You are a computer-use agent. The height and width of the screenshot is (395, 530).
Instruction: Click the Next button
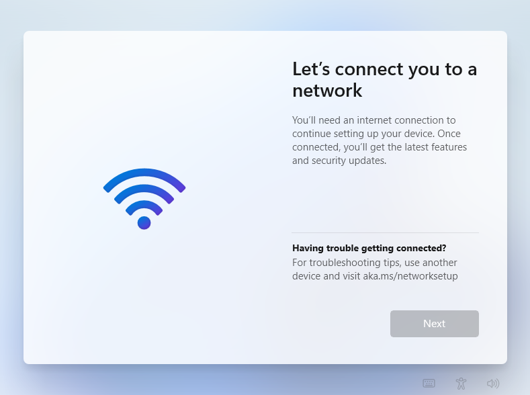click(x=435, y=323)
